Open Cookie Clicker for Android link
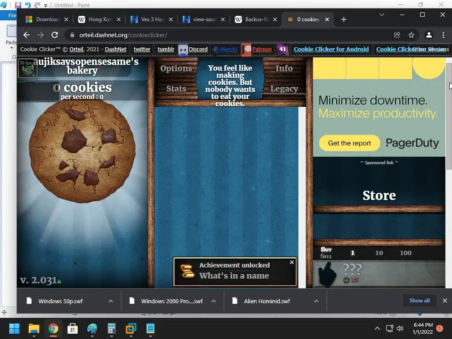452x339 pixels. [x=331, y=49]
